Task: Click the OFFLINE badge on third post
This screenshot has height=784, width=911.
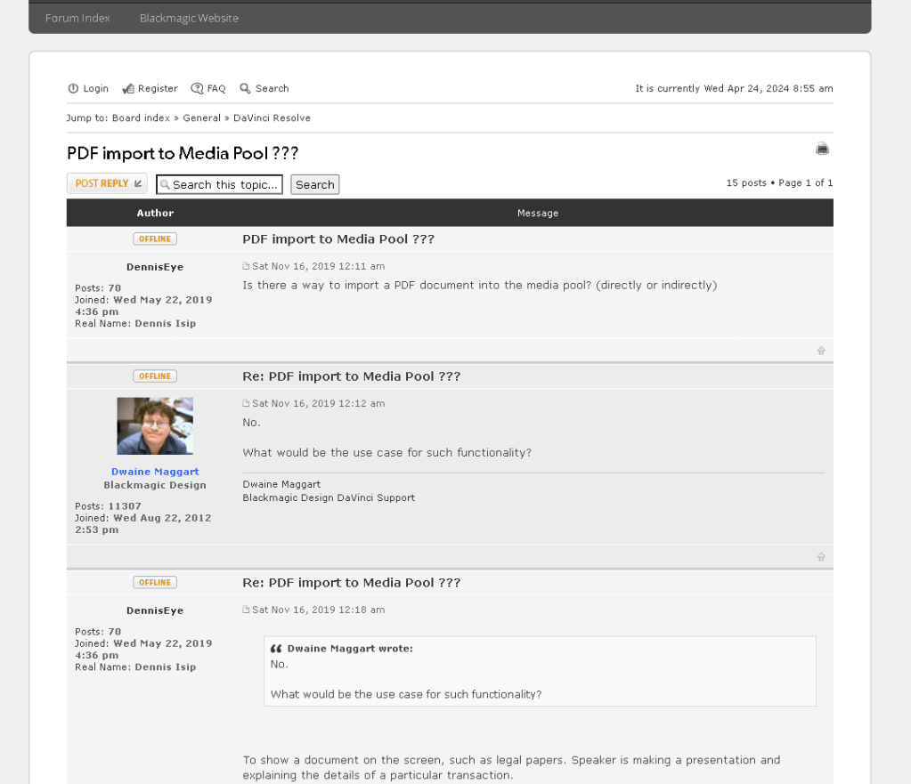Action: pyautogui.click(x=155, y=583)
